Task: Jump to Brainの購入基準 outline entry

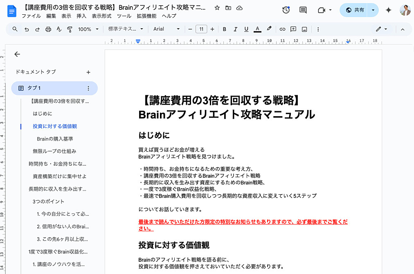Action: point(55,139)
